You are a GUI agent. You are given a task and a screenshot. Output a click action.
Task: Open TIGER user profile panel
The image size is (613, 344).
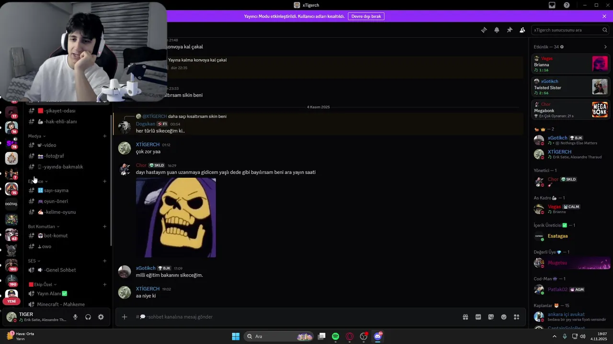tap(36, 317)
